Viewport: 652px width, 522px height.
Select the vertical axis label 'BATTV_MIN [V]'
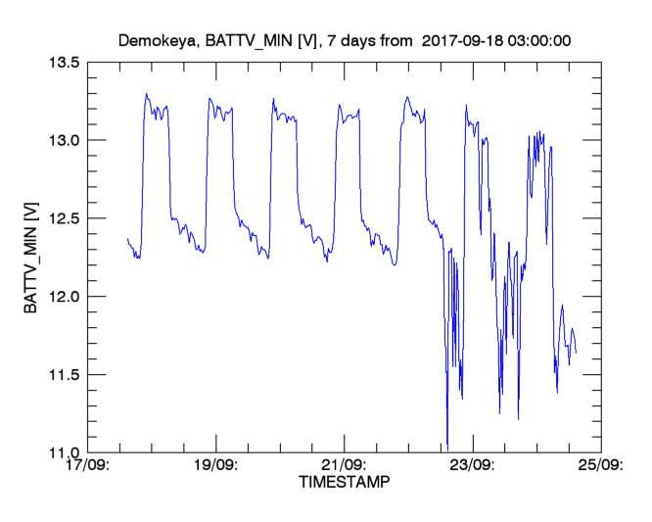[x=31, y=257]
